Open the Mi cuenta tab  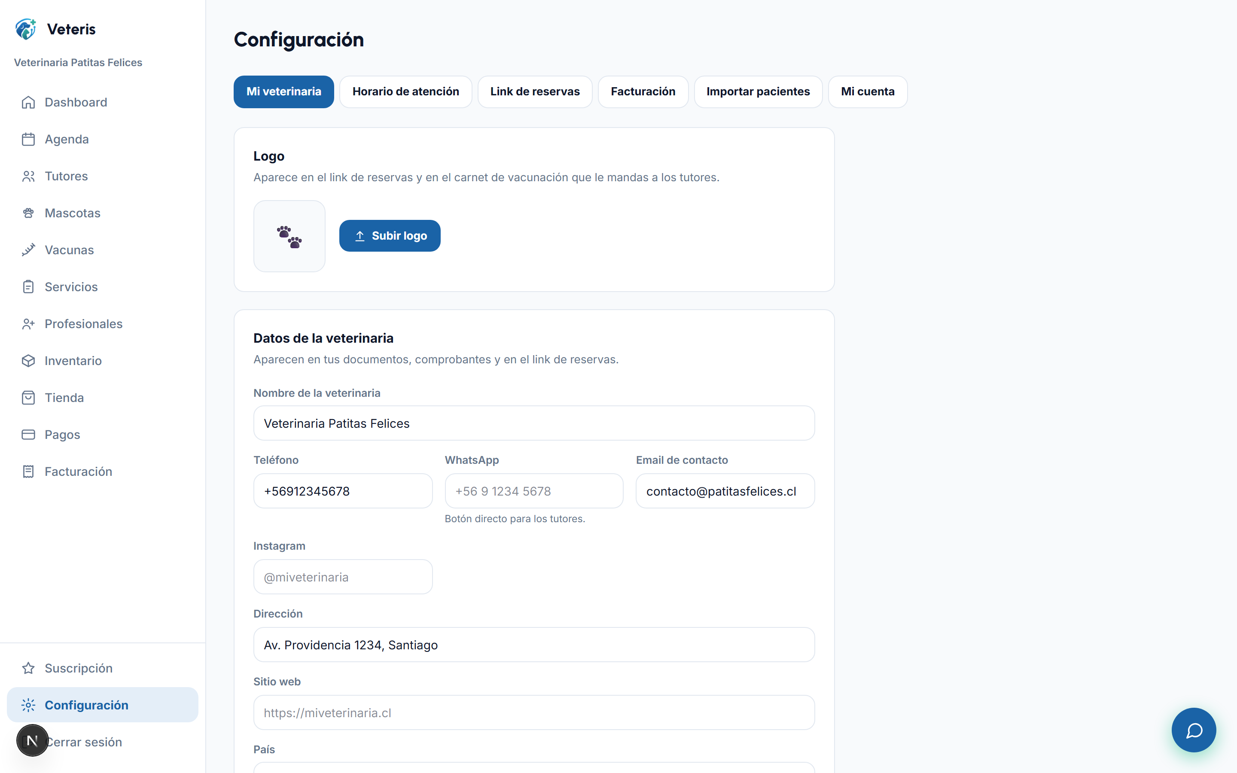coord(868,91)
